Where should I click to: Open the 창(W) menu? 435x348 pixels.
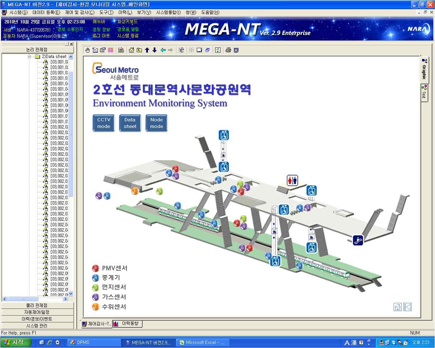[191, 12]
